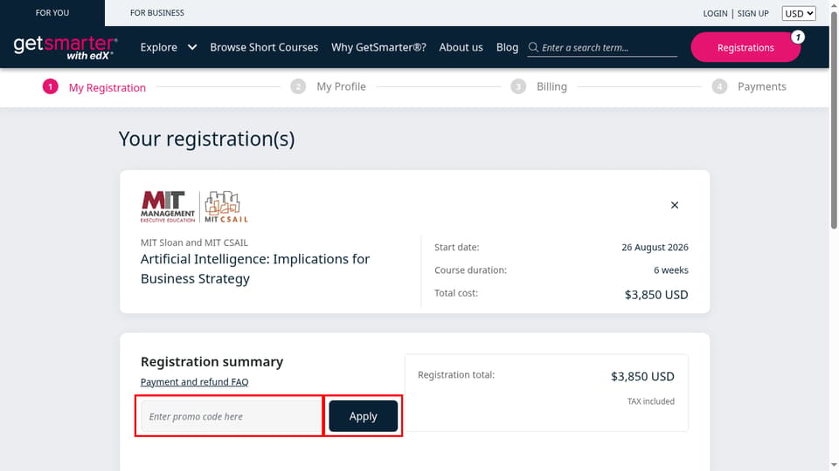Click the MIT CSAIL logo

point(226,207)
